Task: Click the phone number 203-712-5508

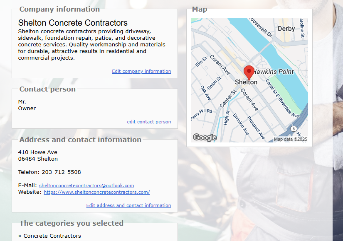Action: coord(61,172)
